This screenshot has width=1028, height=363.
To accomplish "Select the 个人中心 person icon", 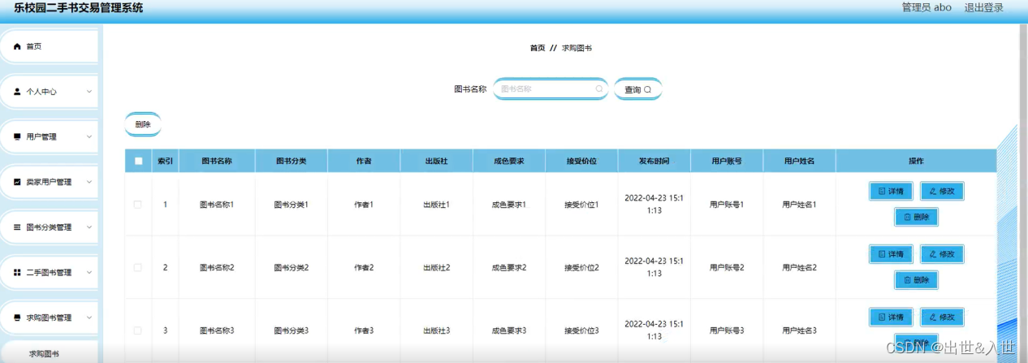I will 17,92.
